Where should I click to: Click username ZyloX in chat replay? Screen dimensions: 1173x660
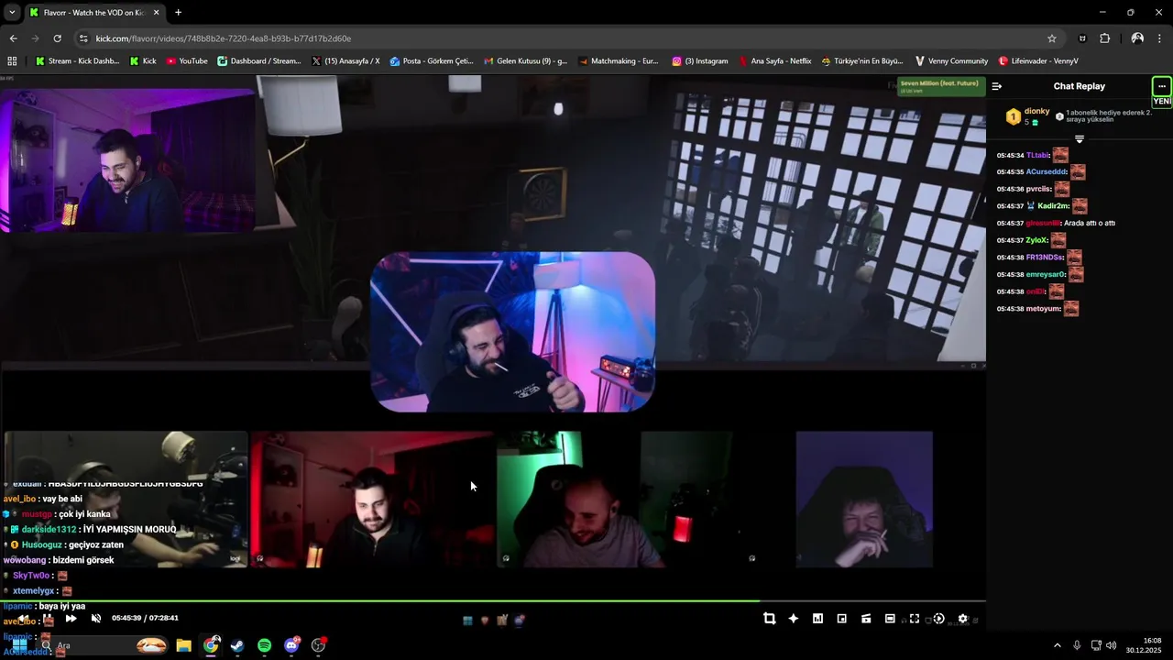click(x=1036, y=240)
